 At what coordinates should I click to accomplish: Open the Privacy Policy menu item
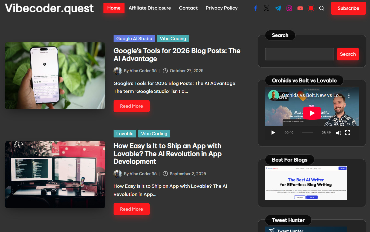coord(222,8)
